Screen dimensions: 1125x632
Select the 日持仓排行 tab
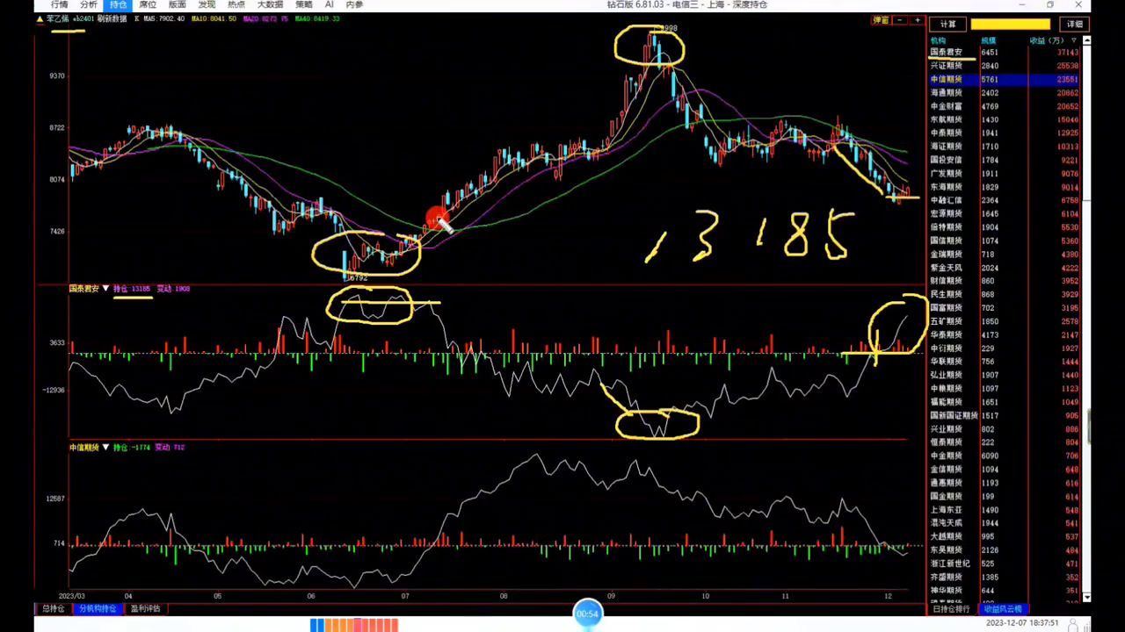pyautogui.click(x=951, y=609)
